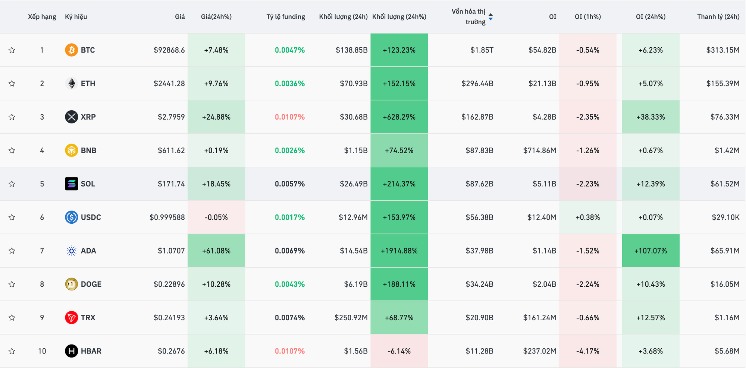
Task: Open the HBAR symbol link
Action: pyautogui.click(x=91, y=351)
